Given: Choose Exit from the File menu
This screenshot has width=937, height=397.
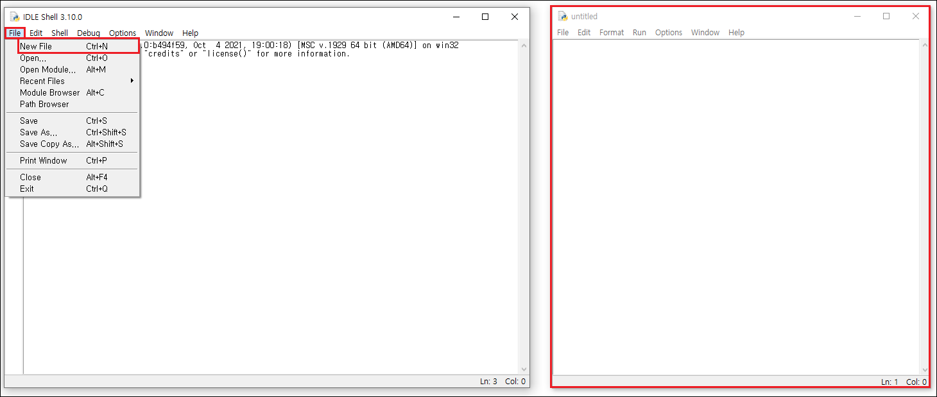Looking at the screenshot, I should tap(73, 189).
